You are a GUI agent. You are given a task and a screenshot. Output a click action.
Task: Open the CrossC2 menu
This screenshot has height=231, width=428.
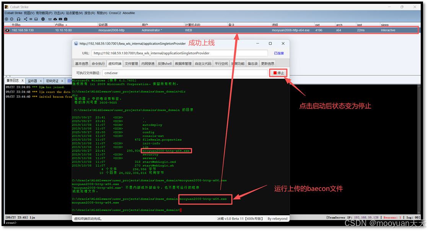pyautogui.click(x=115, y=13)
